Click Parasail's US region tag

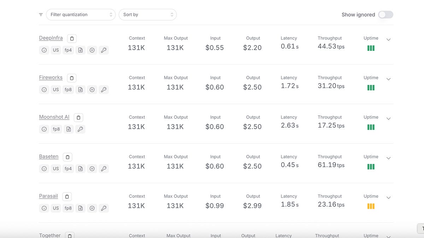pyautogui.click(x=56, y=208)
